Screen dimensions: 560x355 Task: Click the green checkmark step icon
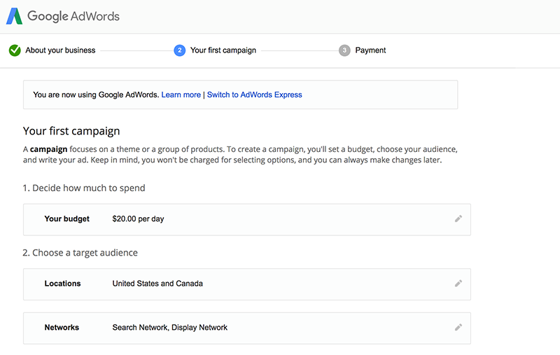click(x=15, y=50)
